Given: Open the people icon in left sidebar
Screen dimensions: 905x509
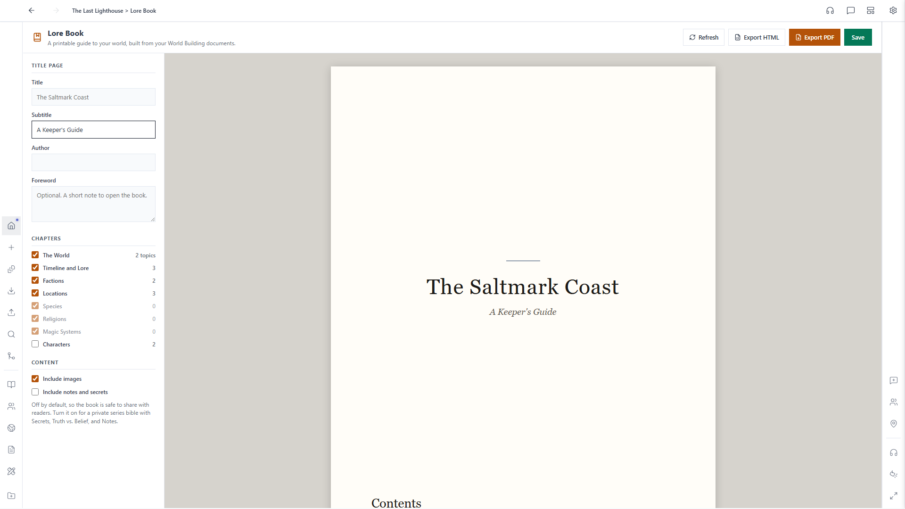Looking at the screenshot, I should [11, 406].
